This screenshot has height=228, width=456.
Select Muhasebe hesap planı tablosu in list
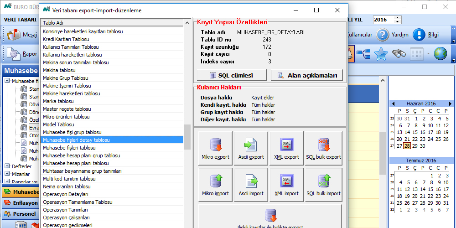(76, 163)
